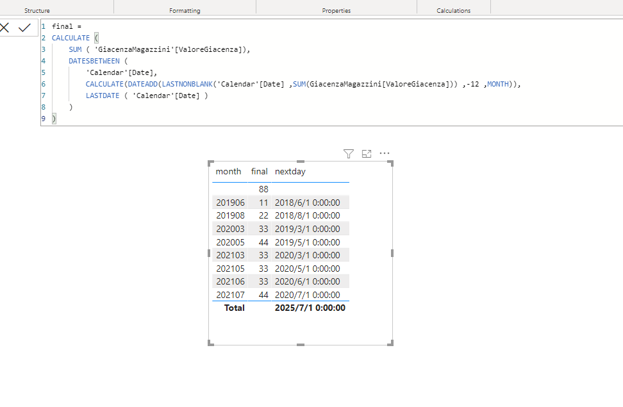This screenshot has height=407, width=623.
Task: Select the nextday cell 2020/6/1 0:00:00
Action: pos(308,281)
